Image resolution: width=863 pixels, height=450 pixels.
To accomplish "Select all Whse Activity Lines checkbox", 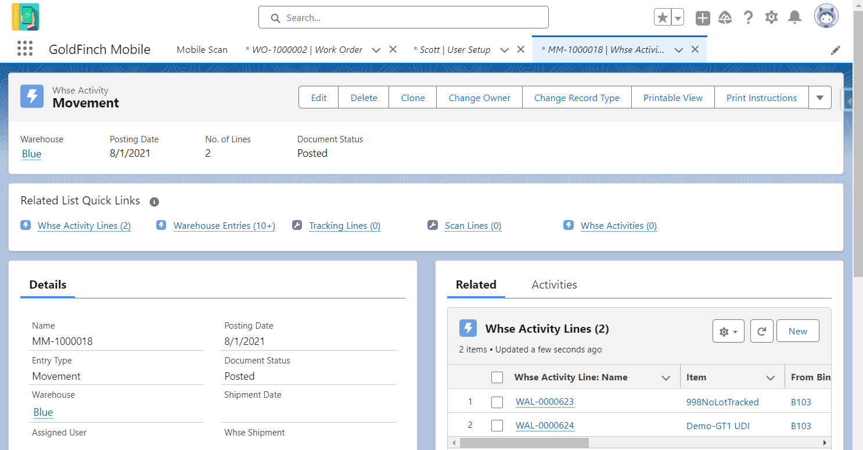I will coord(497,377).
